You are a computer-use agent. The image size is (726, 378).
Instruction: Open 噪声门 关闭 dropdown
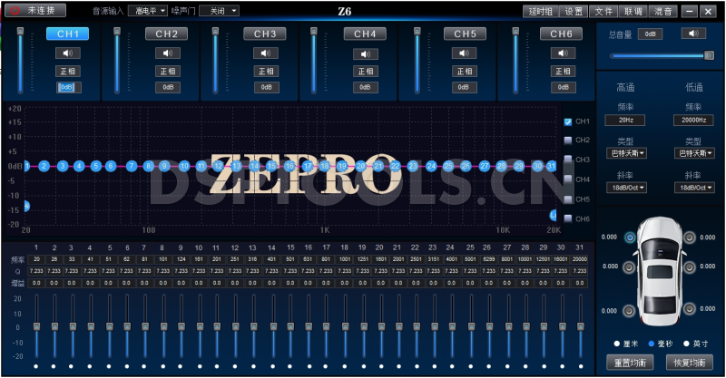click(x=219, y=11)
